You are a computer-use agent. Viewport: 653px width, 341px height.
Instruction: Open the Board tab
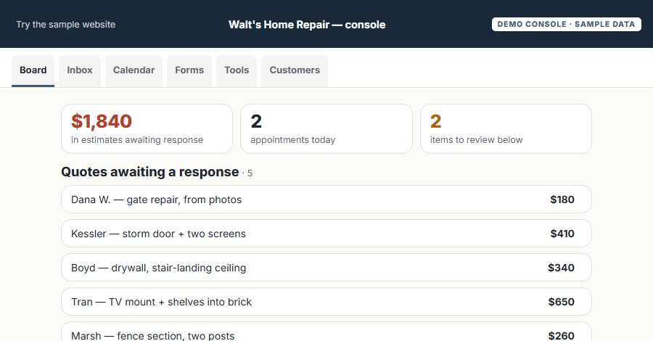[33, 71]
